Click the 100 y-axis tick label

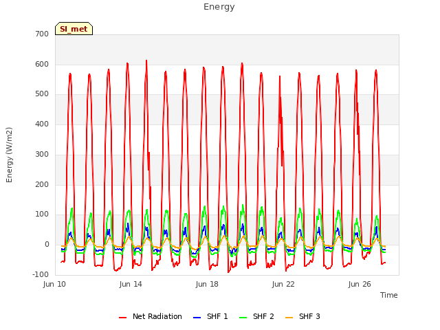click(42, 214)
